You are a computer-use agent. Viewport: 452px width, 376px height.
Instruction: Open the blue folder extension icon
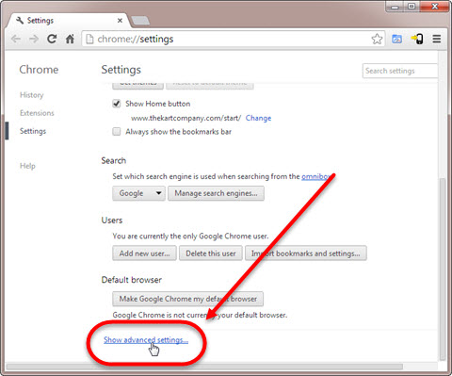(x=396, y=39)
